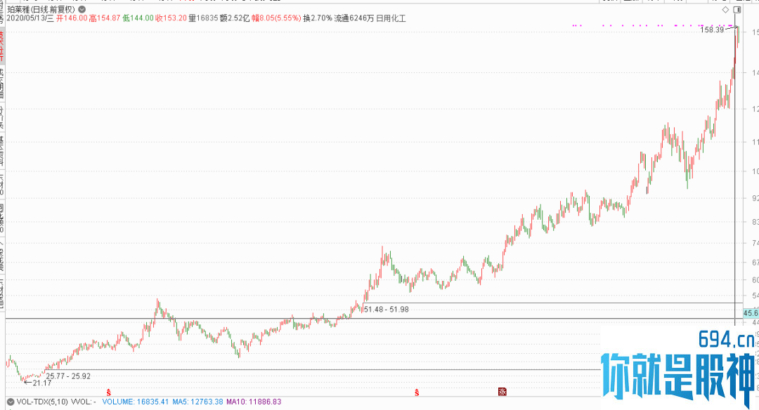Screen dimensions: 759x410
Task: Click the open price 开146.00
Action: pos(72,18)
